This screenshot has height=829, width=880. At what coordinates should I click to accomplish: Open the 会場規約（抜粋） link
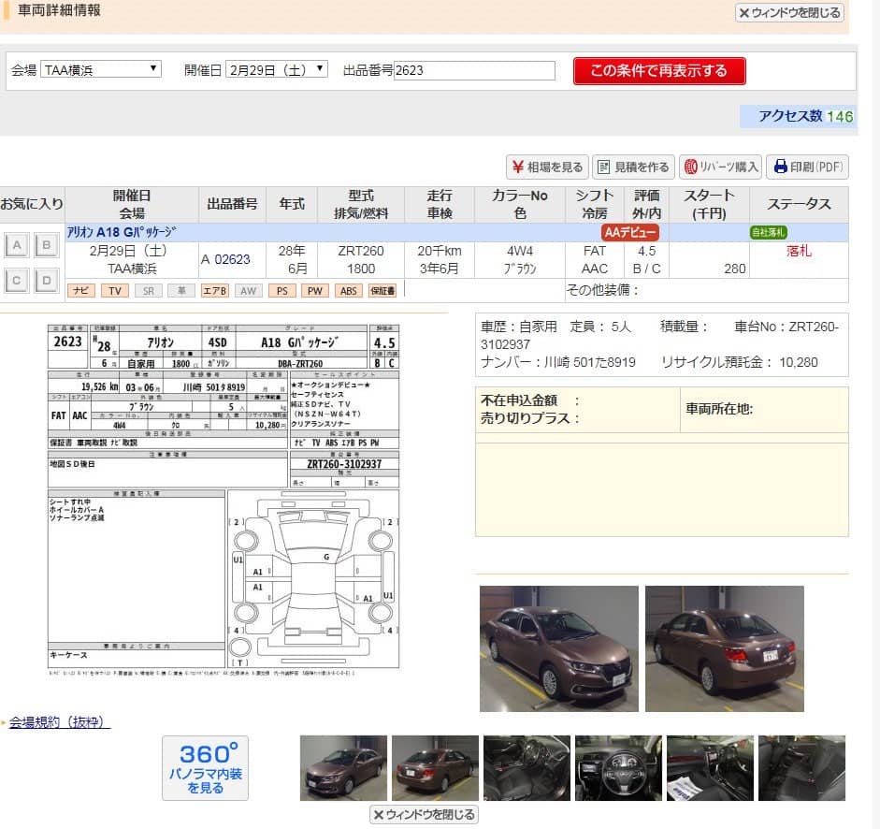tap(60, 722)
